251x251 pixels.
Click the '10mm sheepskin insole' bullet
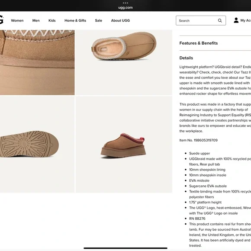(208, 175)
